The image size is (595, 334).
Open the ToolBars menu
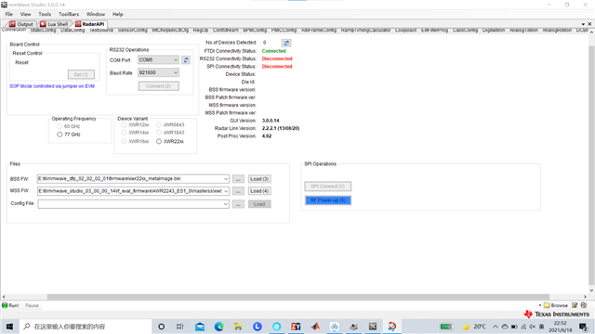[69, 14]
